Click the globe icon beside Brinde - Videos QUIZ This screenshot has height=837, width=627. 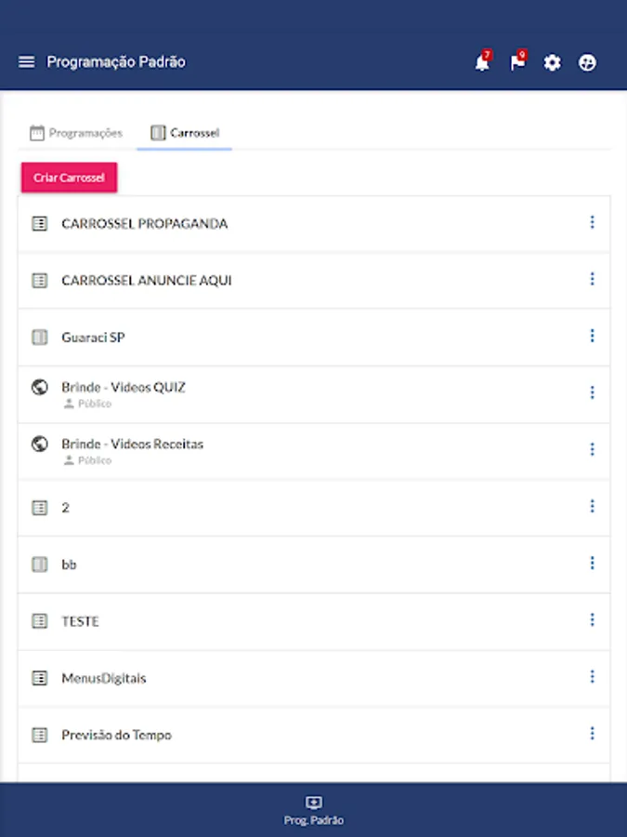click(x=39, y=387)
